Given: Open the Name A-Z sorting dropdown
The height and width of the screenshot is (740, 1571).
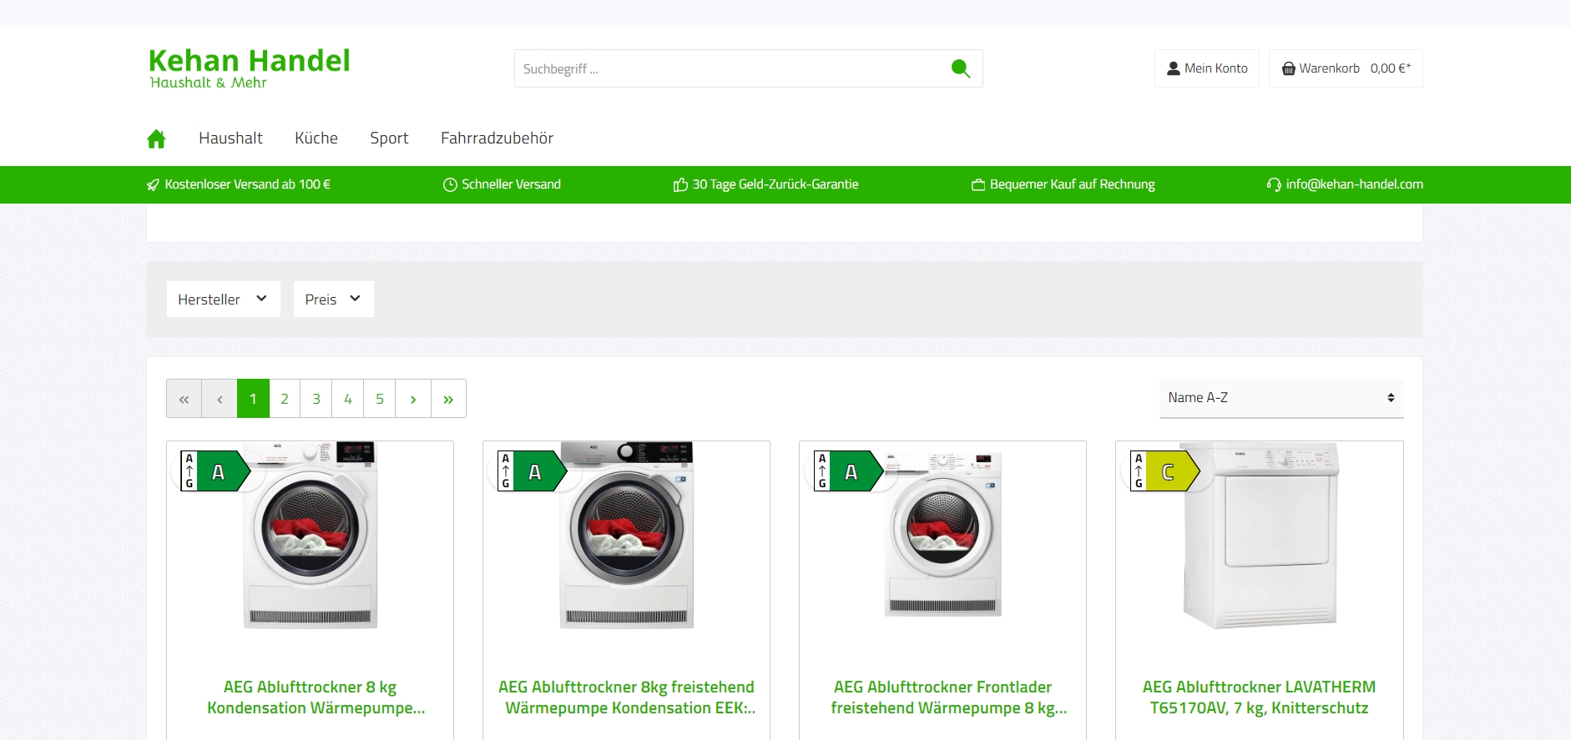Looking at the screenshot, I should 1281,398.
